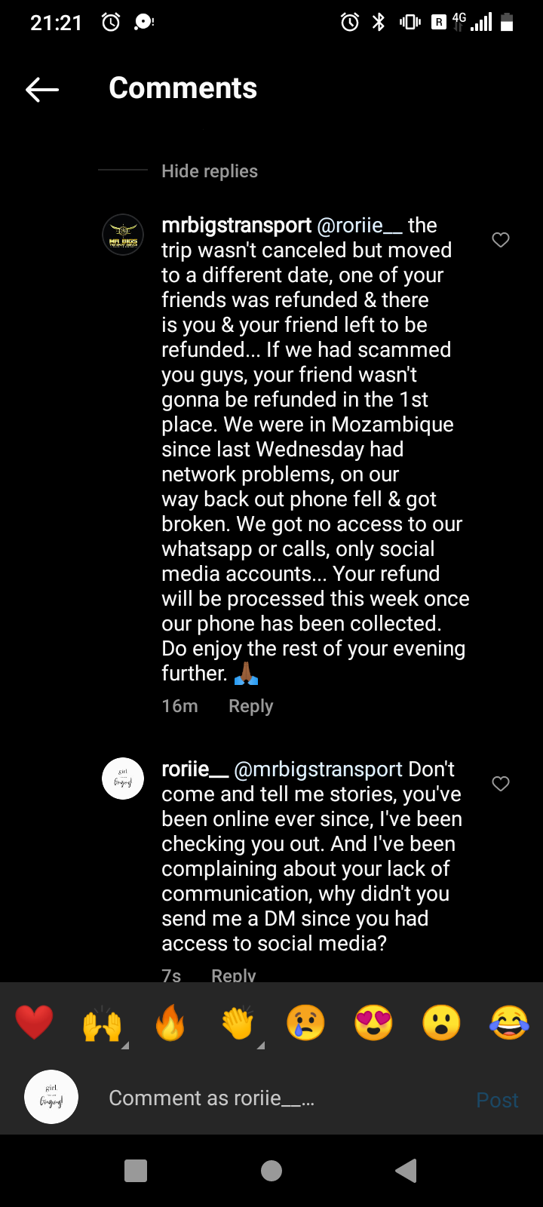Like roriie__'s reply with the heart
The width and height of the screenshot is (543, 1207).
pyautogui.click(x=501, y=784)
